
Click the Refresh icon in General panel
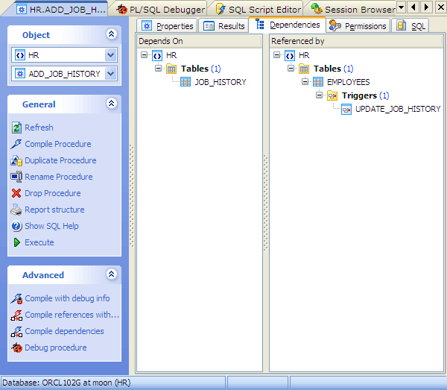click(x=18, y=128)
